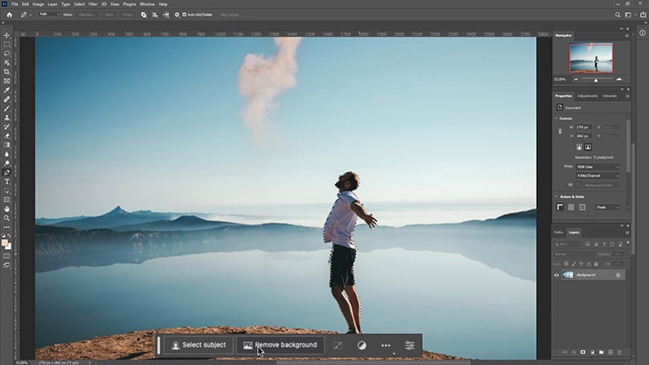The height and width of the screenshot is (365, 649).
Task: Select the Brush tool
Action: (7, 109)
